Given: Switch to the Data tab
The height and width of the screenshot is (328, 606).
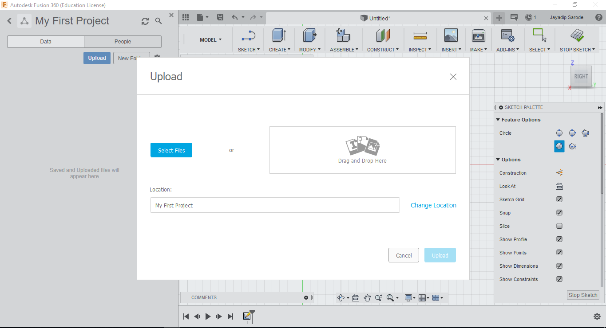Looking at the screenshot, I should pyautogui.click(x=46, y=42).
